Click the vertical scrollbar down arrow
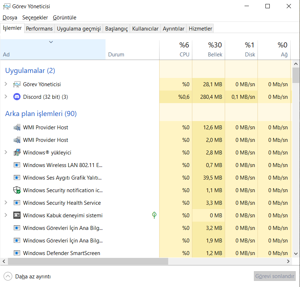 (x=296, y=254)
